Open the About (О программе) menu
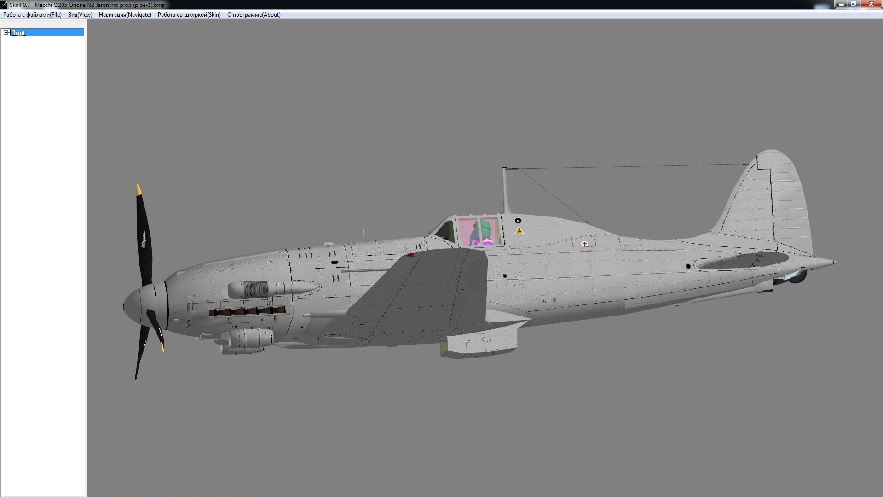Image resolution: width=883 pixels, height=497 pixels. pyautogui.click(x=254, y=15)
